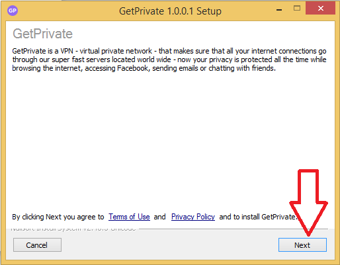This screenshot has height=265, width=340.
Task: Open the Privacy Policy link
Action: pyautogui.click(x=193, y=217)
